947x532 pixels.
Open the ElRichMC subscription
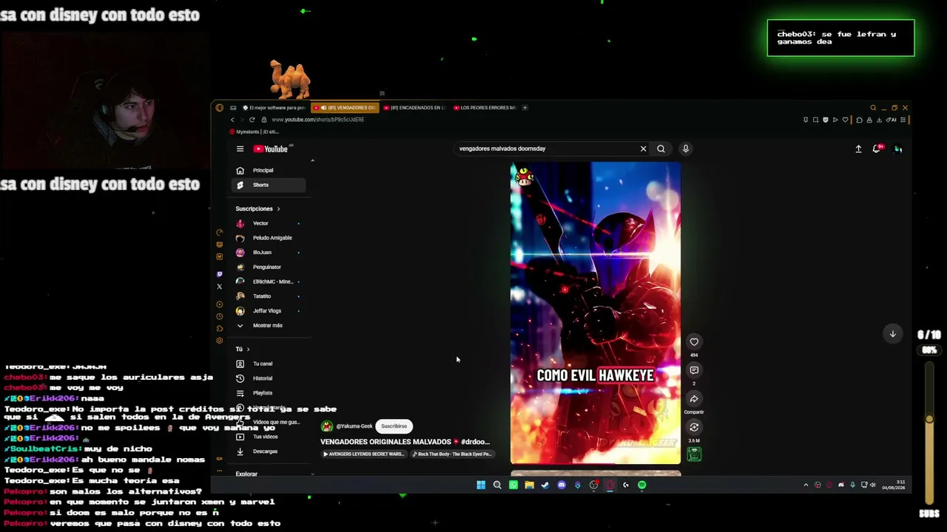pos(269,282)
